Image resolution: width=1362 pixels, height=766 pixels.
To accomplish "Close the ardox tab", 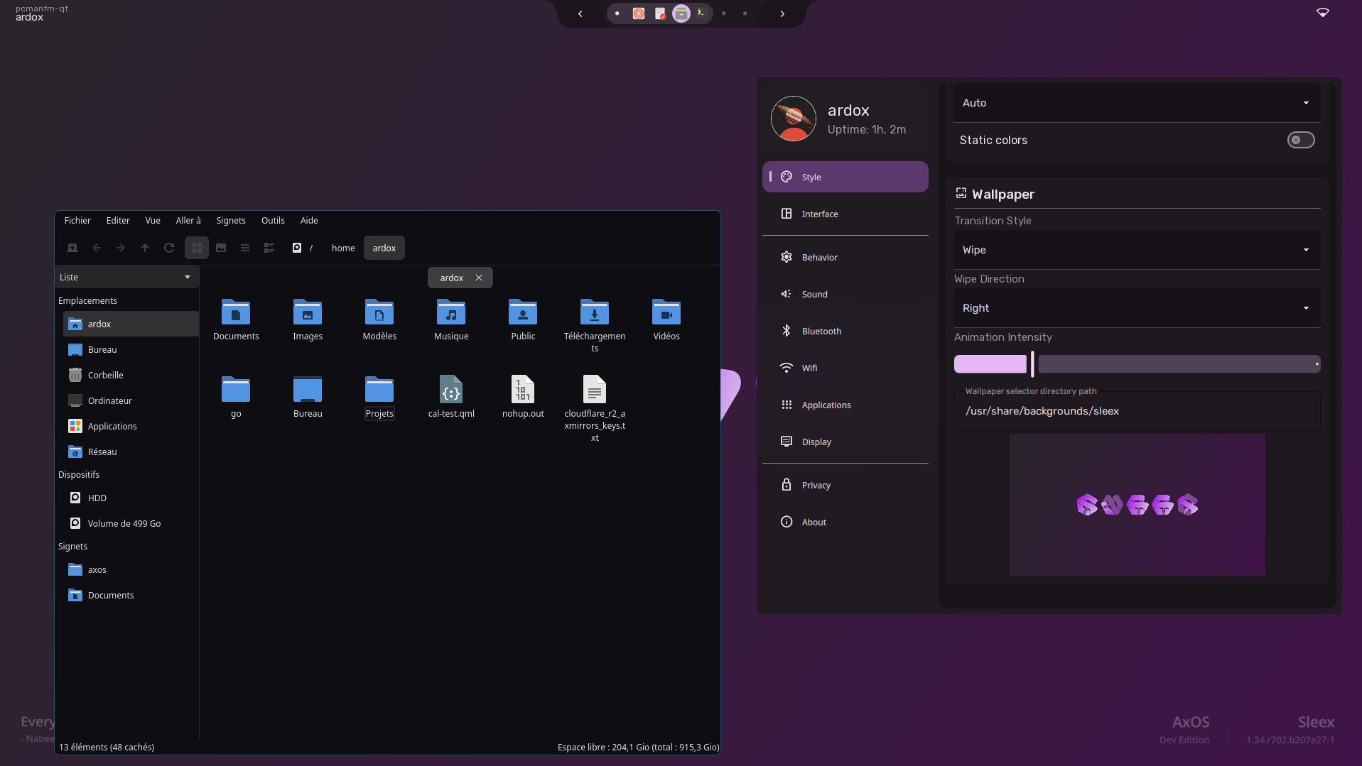I will click(x=479, y=278).
